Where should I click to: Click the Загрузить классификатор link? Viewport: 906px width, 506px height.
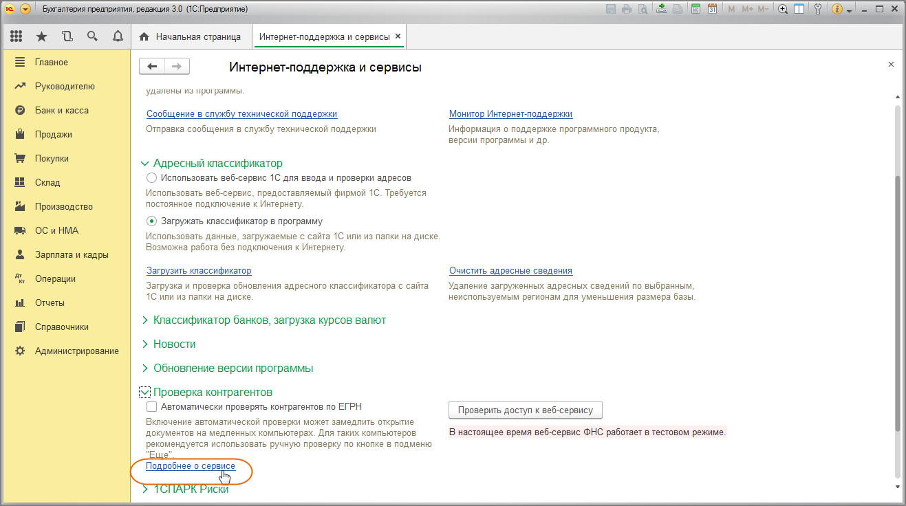pos(199,271)
